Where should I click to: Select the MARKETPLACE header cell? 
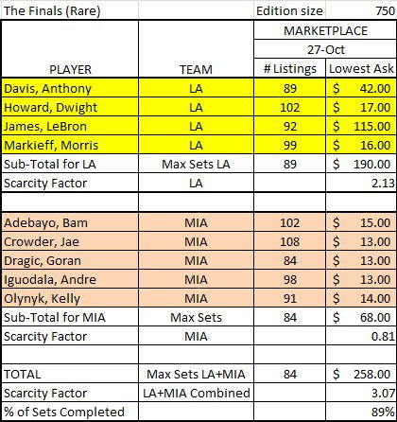click(325, 30)
